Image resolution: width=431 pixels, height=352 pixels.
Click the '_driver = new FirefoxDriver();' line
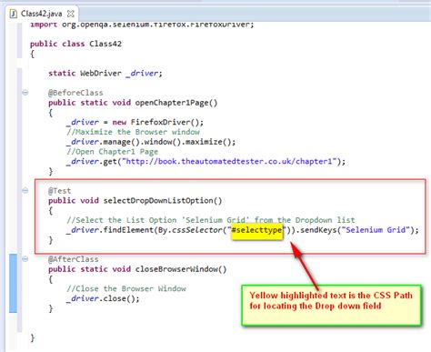pos(135,122)
